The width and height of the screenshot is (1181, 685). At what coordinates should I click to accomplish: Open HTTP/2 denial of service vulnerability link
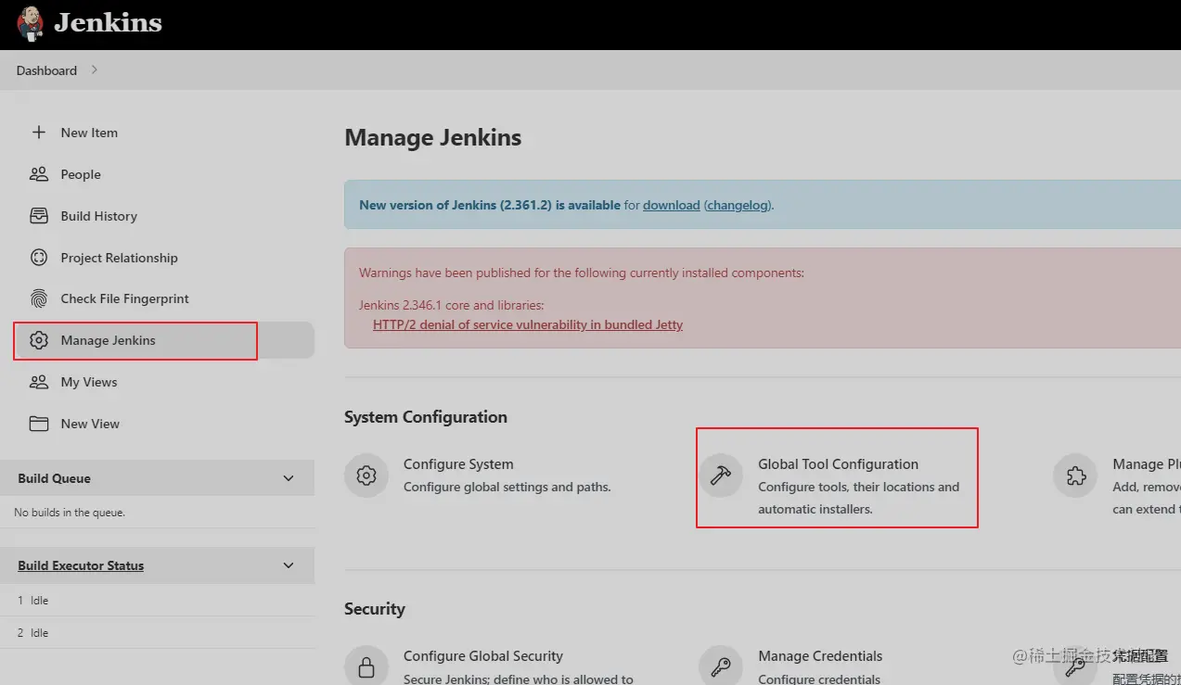click(528, 324)
